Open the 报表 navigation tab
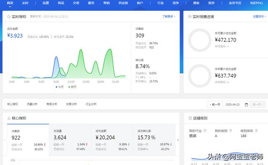Viewport: 268px width, 165px height. click(211, 3)
